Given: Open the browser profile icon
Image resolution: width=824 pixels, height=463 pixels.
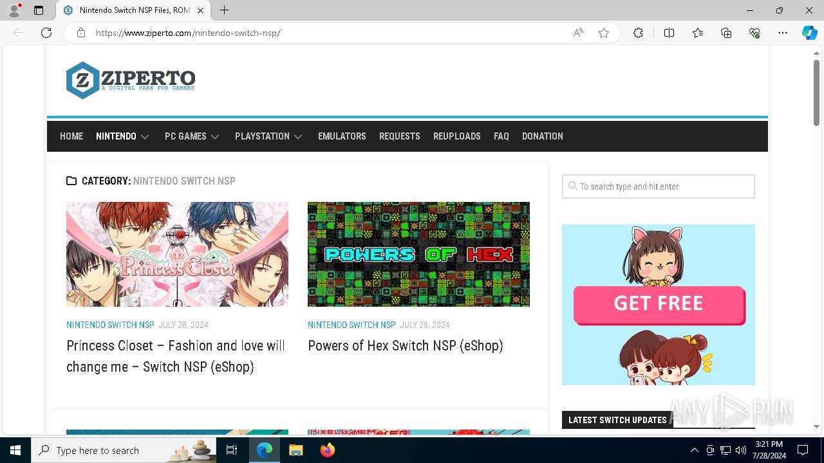Looking at the screenshot, I should 14,10.
